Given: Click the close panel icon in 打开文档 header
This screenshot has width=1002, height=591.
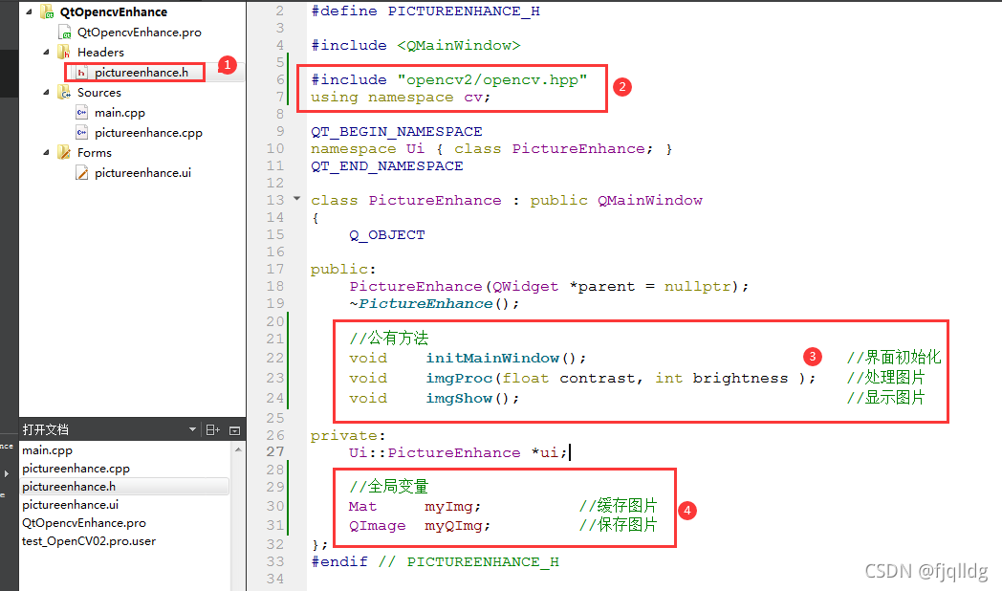Looking at the screenshot, I should 234,430.
